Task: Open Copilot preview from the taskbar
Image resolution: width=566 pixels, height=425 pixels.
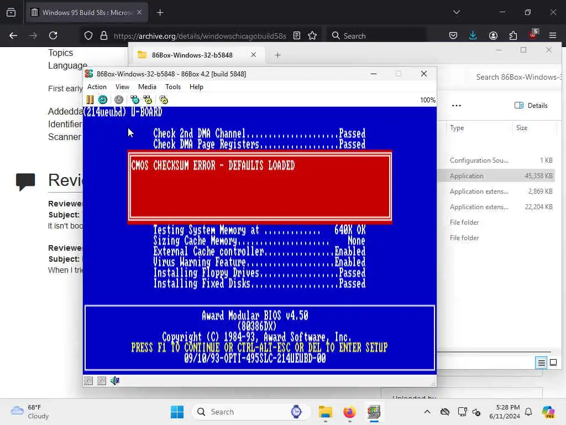Action: 549,412
